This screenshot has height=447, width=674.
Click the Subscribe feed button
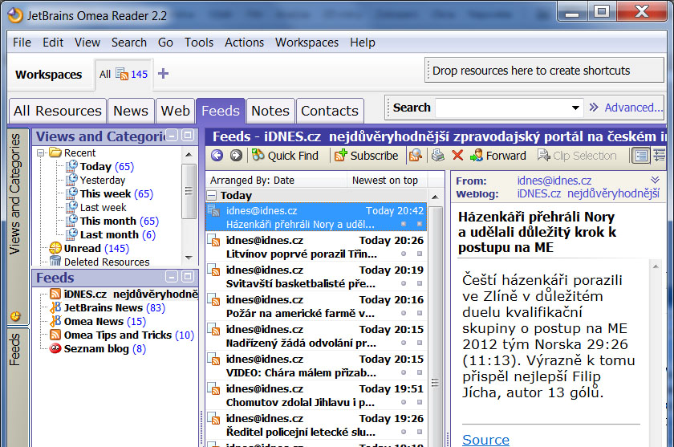pyautogui.click(x=366, y=155)
